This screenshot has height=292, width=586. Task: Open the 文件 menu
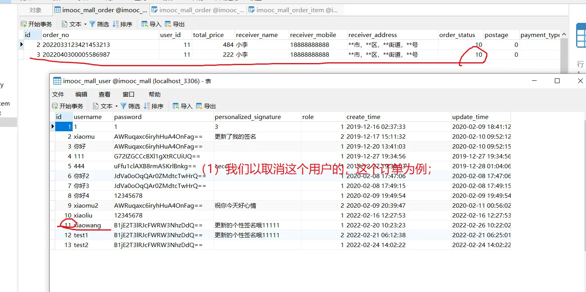58,94
